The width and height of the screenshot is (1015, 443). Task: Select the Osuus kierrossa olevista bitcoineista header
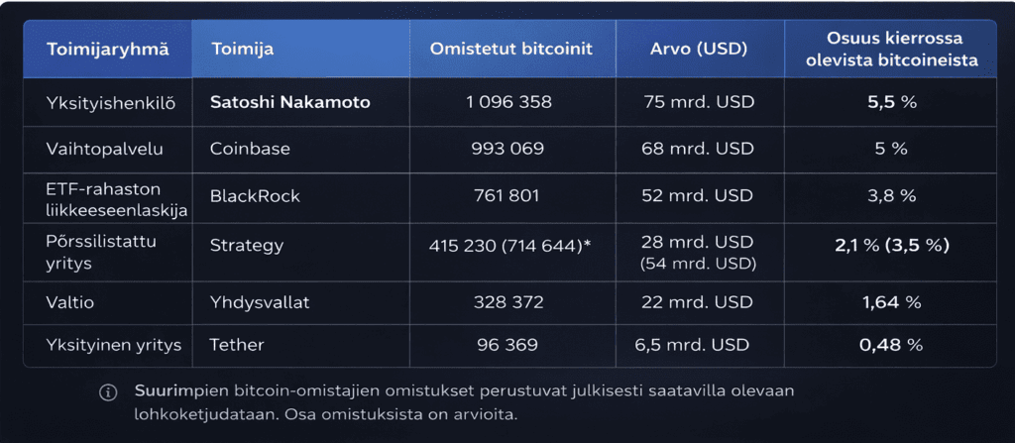point(889,49)
